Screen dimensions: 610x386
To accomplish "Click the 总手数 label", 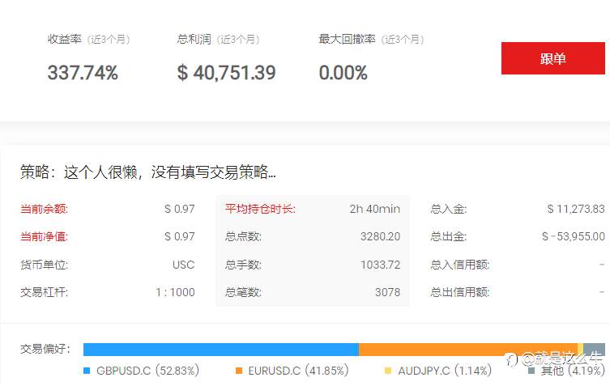I will 243,265.
